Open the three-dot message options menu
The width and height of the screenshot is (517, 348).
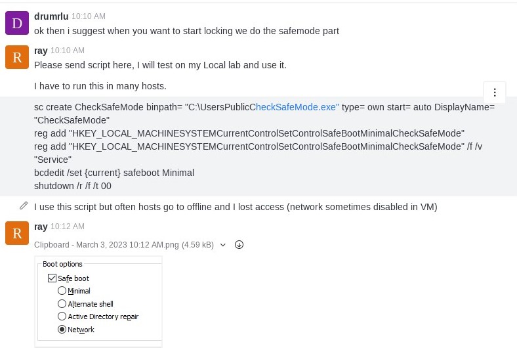click(x=494, y=93)
